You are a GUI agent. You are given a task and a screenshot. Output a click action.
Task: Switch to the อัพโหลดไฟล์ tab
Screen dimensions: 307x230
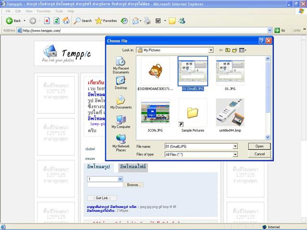click(133, 167)
